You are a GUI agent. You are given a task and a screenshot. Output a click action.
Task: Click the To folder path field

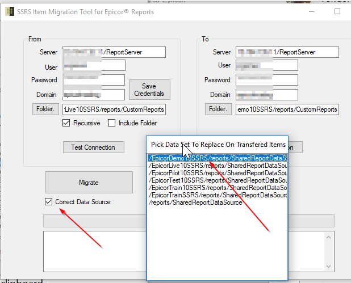[x=287, y=109]
